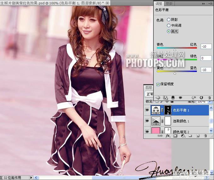Screen dimensions: 214x180
Task: Switch to the 蒙版 tab
Action: [169, 4]
